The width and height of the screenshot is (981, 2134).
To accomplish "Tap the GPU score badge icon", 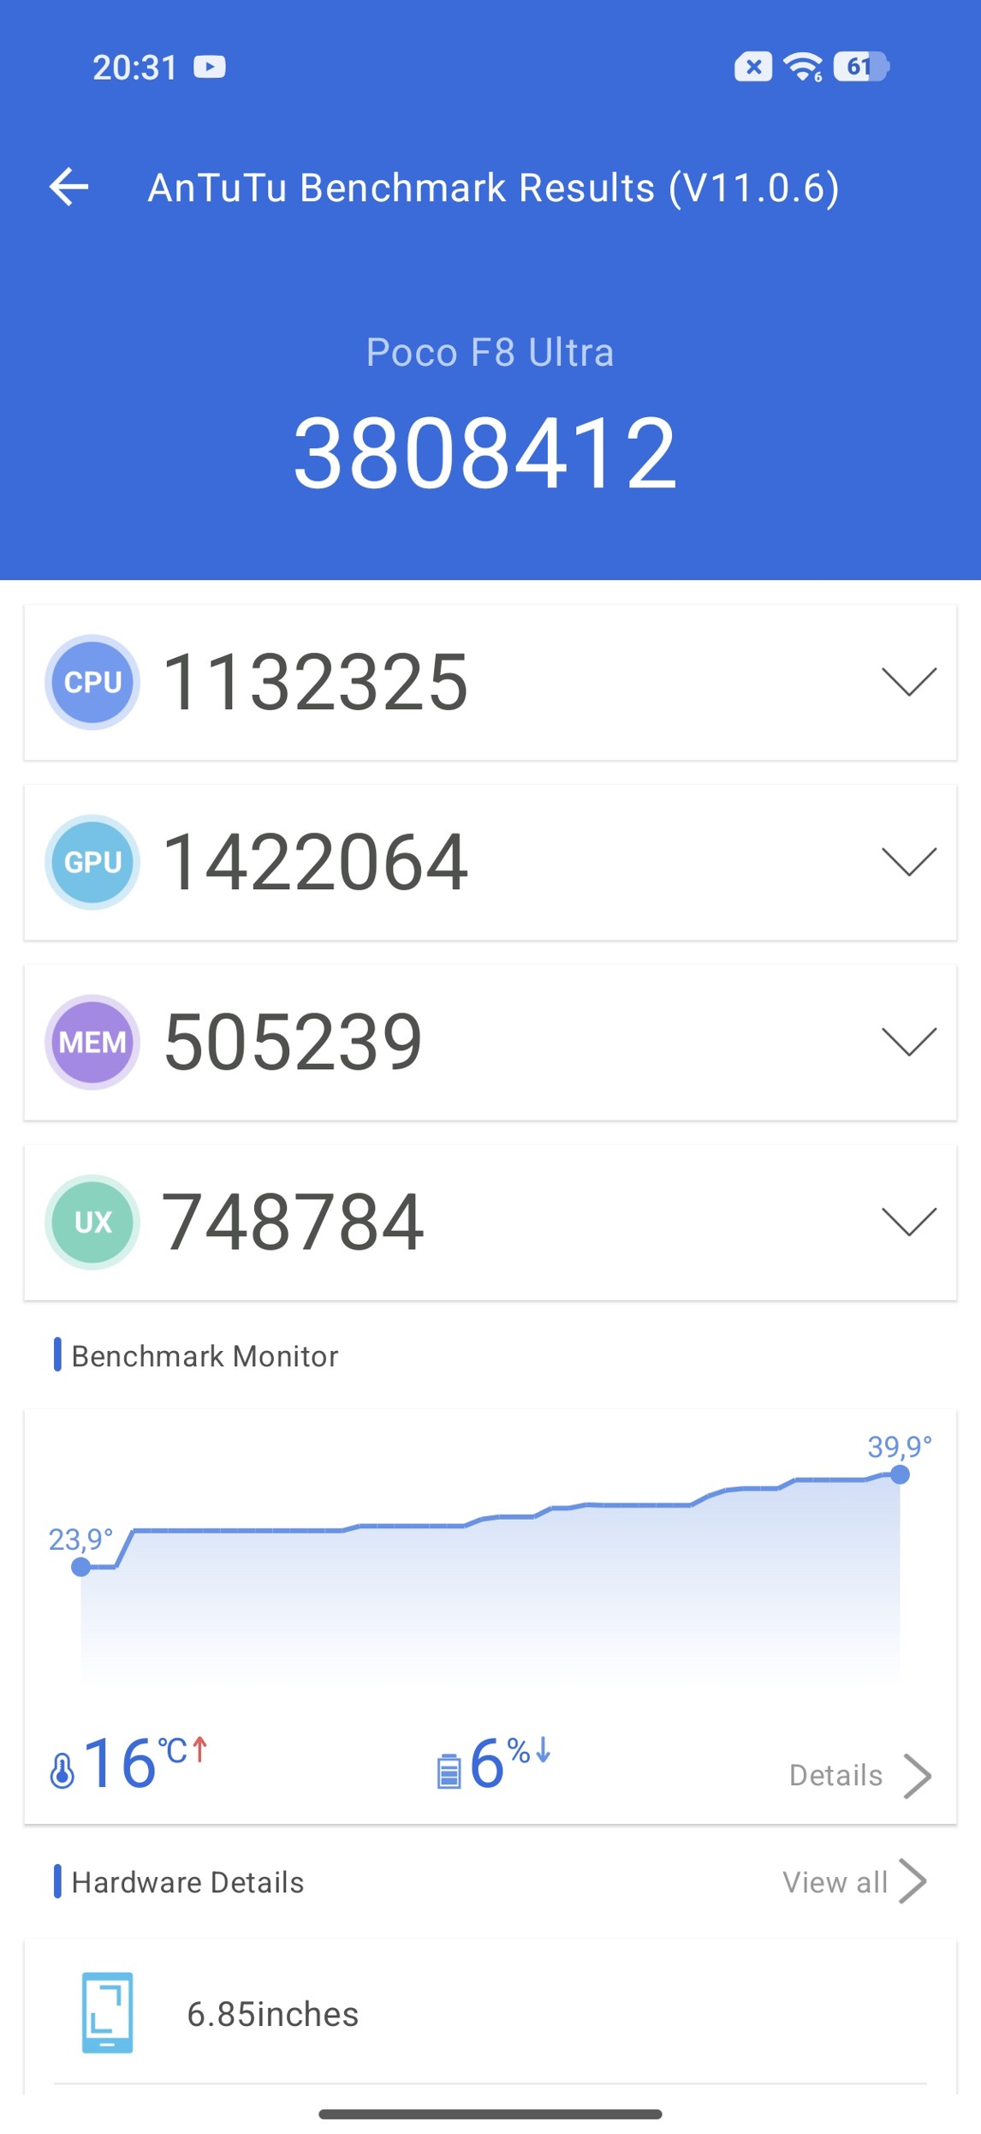I will pyautogui.click(x=92, y=862).
